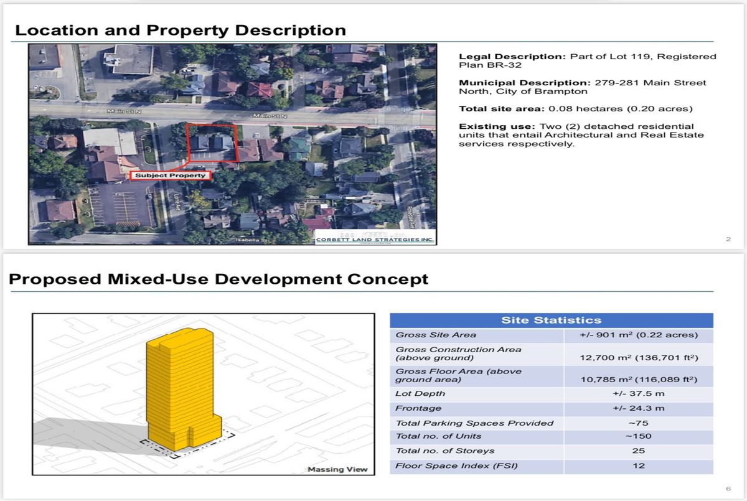This screenshot has width=747, height=501.
Task: Click the Massing View caption
Action: pos(338,469)
